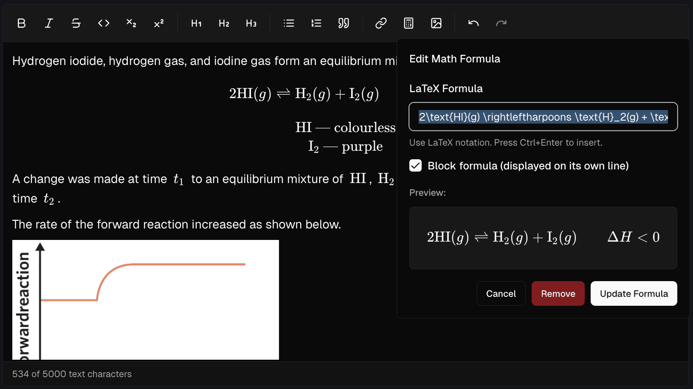Viewport: 693px width, 389px height.
Task: Apply Heading 3 style
Action: pyautogui.click(x=251, y=23)
